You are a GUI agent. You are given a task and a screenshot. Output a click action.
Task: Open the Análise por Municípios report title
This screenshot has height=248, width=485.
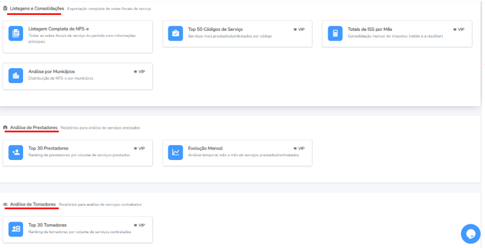click(x=51, y=71)
